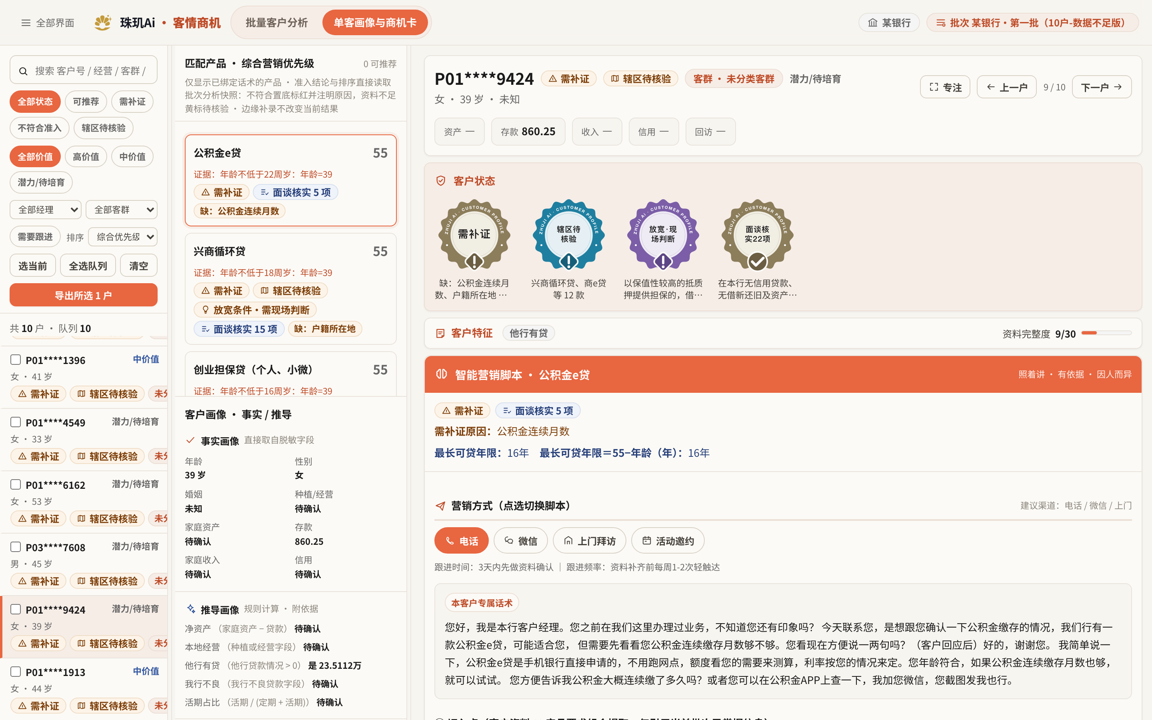
Task: Expand the 面谈核实 5 项 tag in script
Action: click(538, 410)
